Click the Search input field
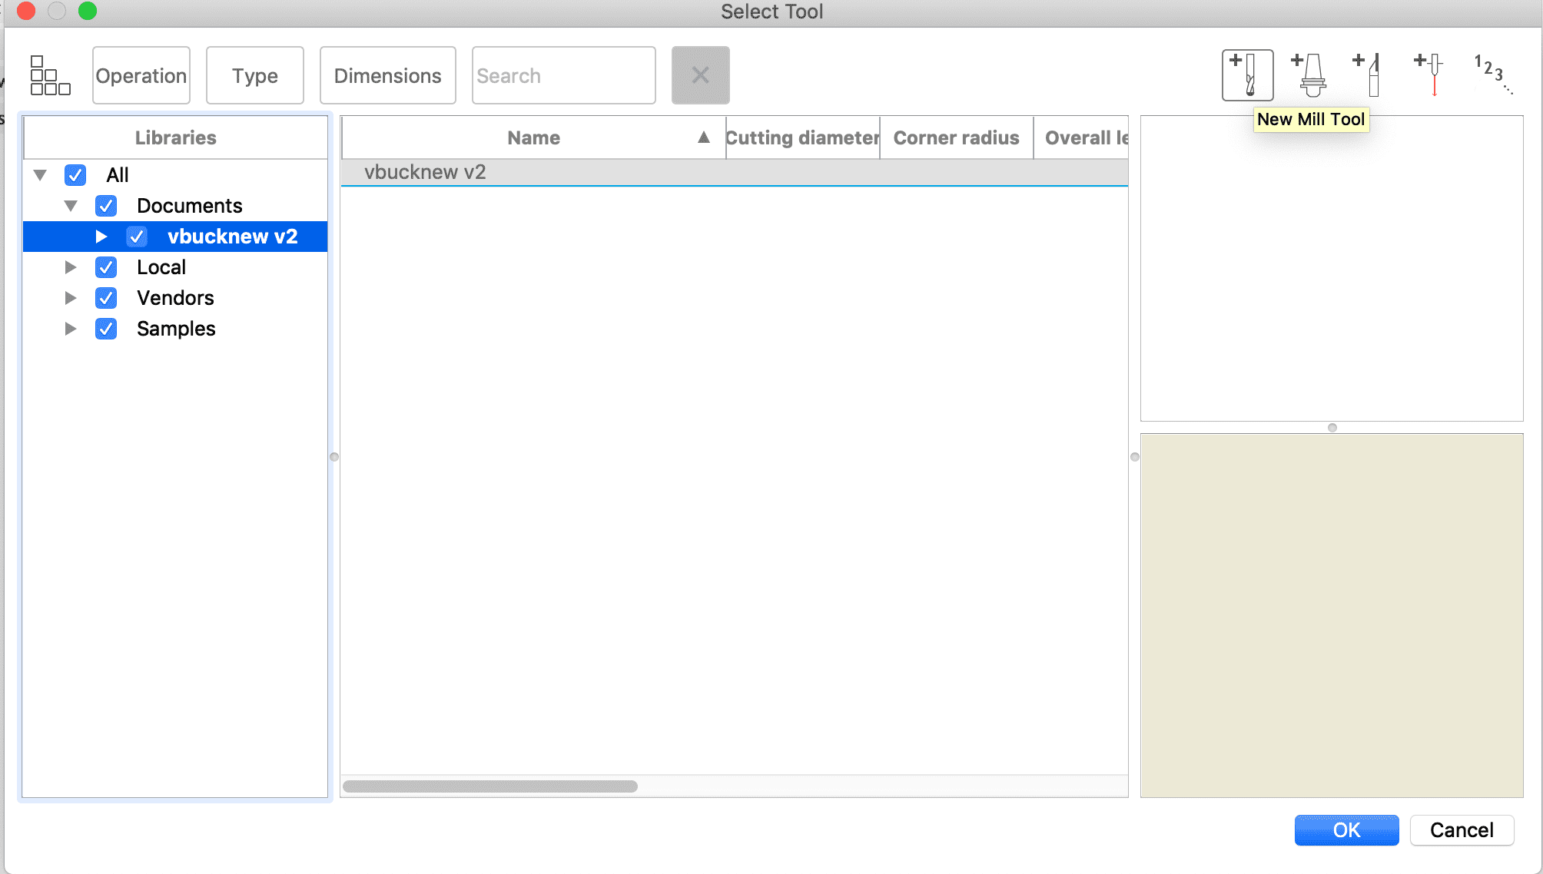 point(563,75)
